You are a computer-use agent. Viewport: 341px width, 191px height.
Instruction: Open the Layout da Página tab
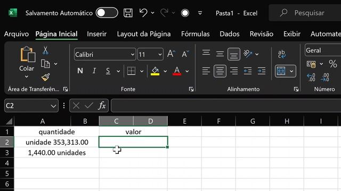click(x=144, y=34)
